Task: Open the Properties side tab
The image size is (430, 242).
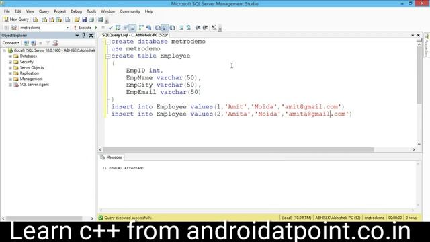Action: 427,46
